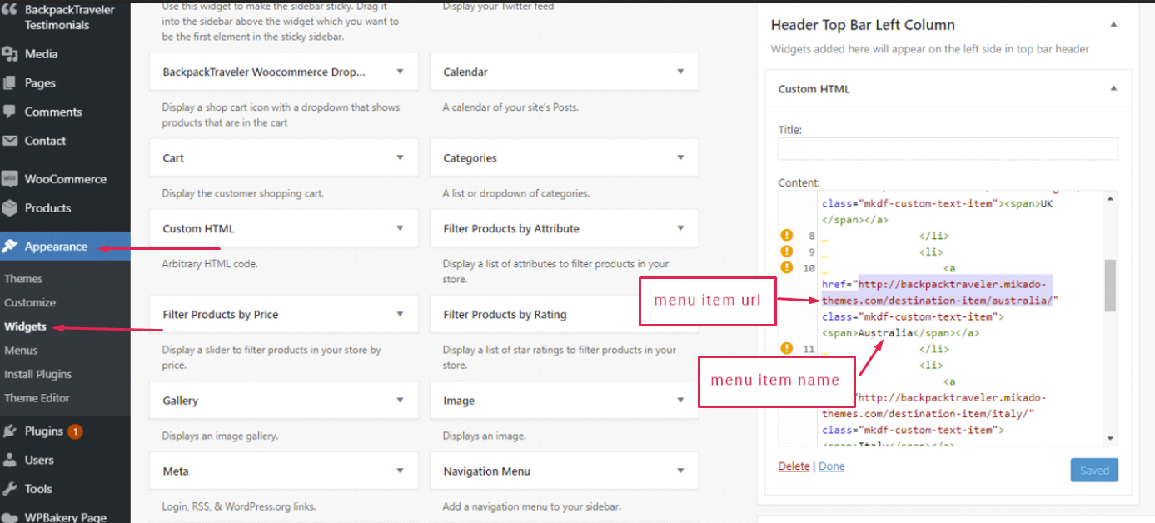Click the Delete widget link

point(794,466)
